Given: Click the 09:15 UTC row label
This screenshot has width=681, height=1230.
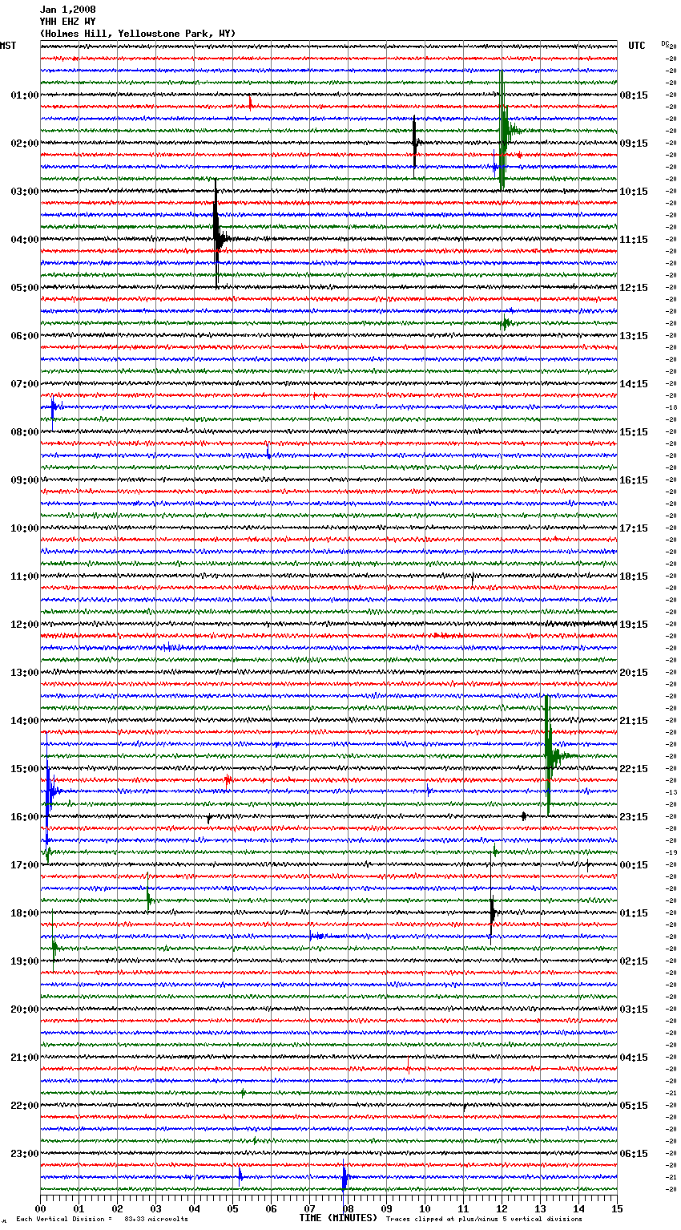Looking at the screenshot, I should [634, 144].
